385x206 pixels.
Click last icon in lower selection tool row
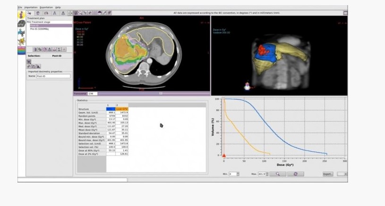coord(38,66)
